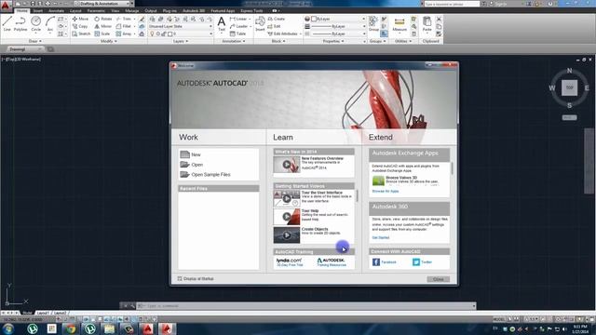
Task: Open the Windows Start menu
Action: click(x=8, y=328)
